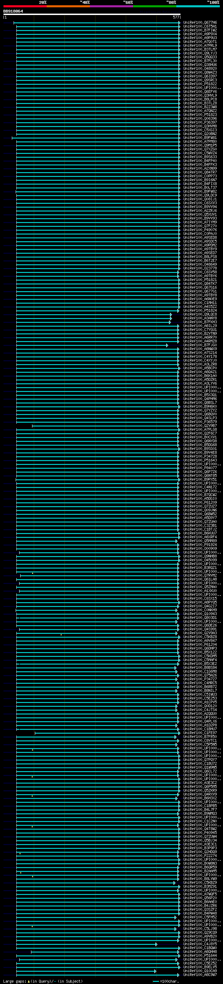Select hit label UniRef100_B7FKH3

[x=200, y=322]
